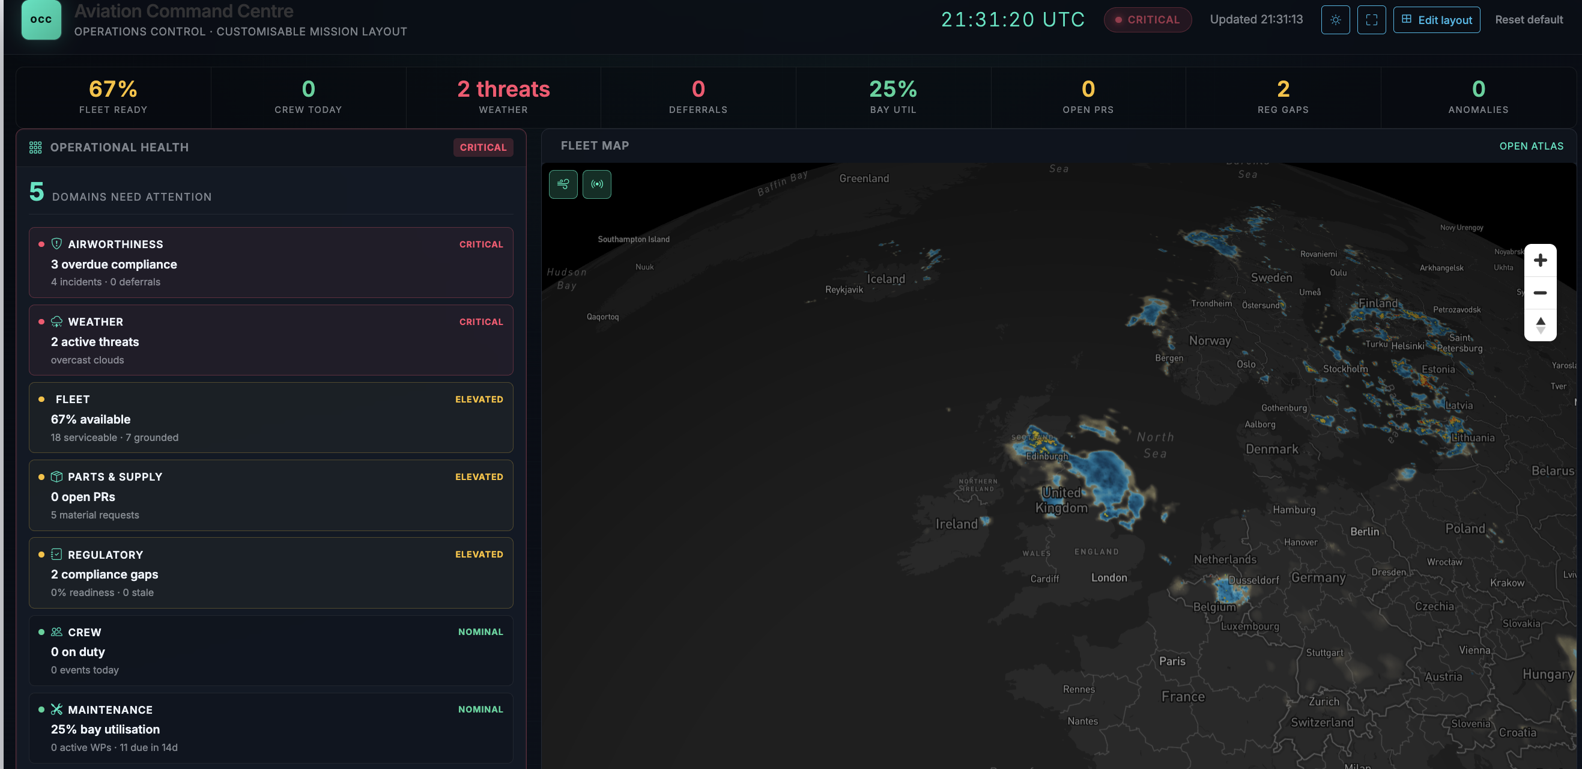1582x769 pixels.
Task: Click the NOMINAL tag on Maintenance card
Action: (x=480, y=710)
